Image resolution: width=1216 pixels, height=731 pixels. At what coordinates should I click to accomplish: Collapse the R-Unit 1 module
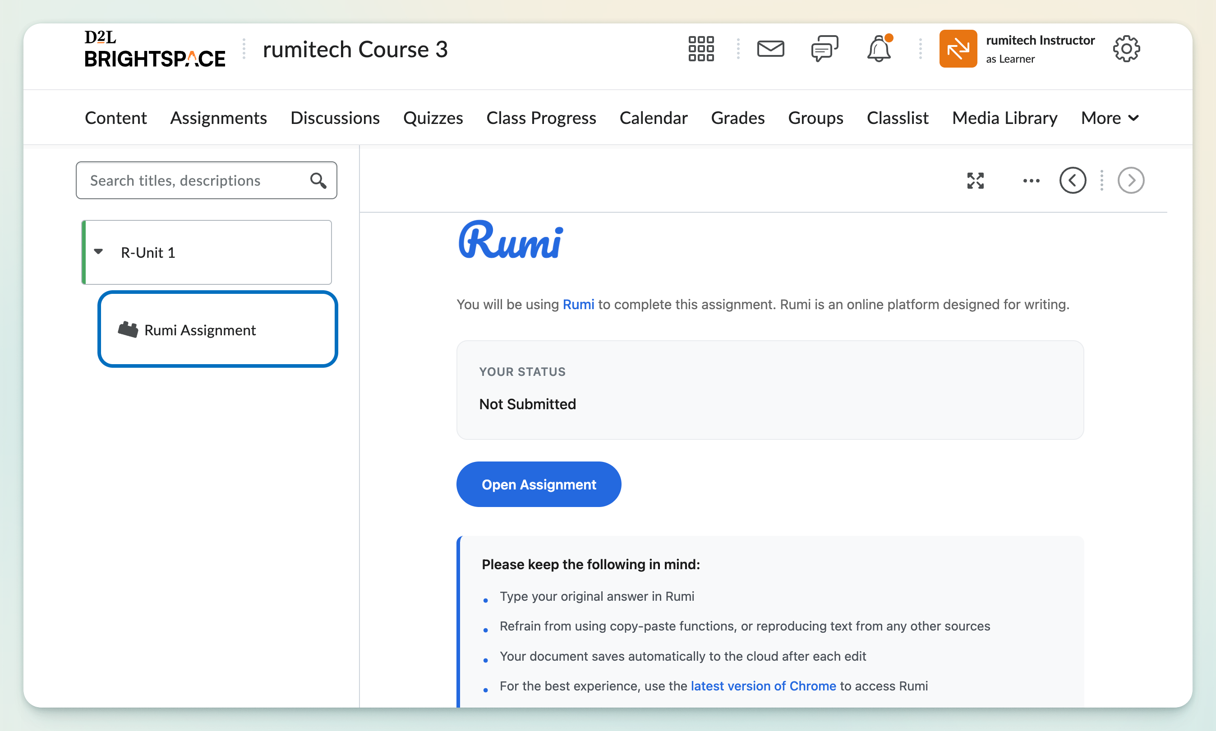99,252
